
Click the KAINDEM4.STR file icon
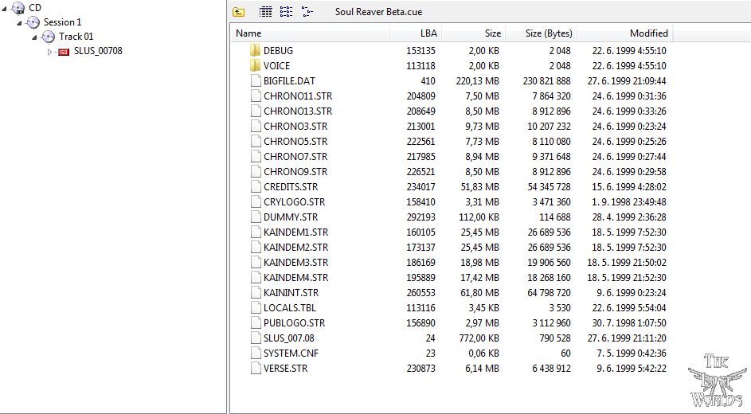tap(256, 278)
